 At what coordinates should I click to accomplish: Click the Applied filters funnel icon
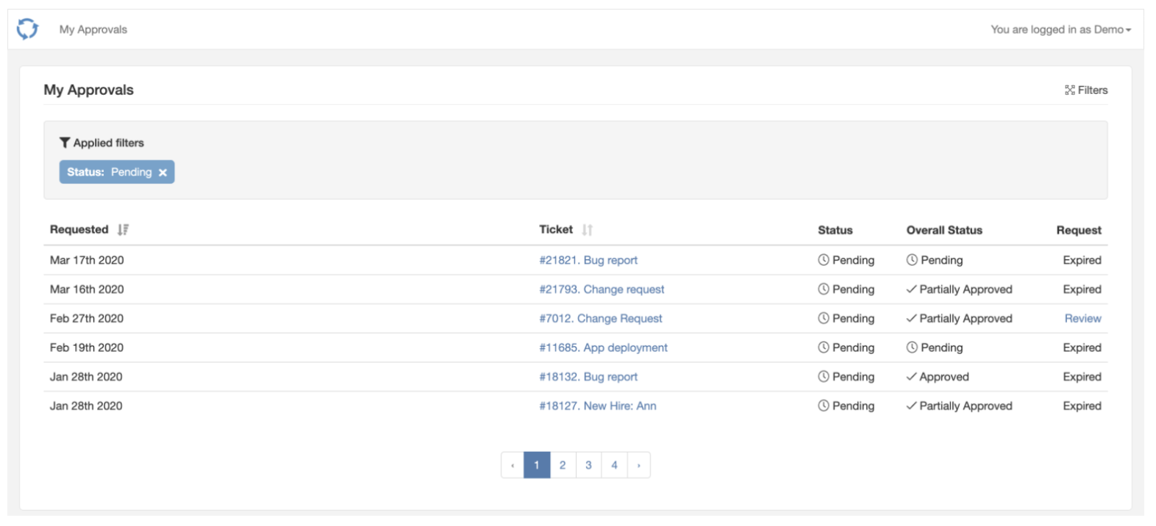coord(65,143)
